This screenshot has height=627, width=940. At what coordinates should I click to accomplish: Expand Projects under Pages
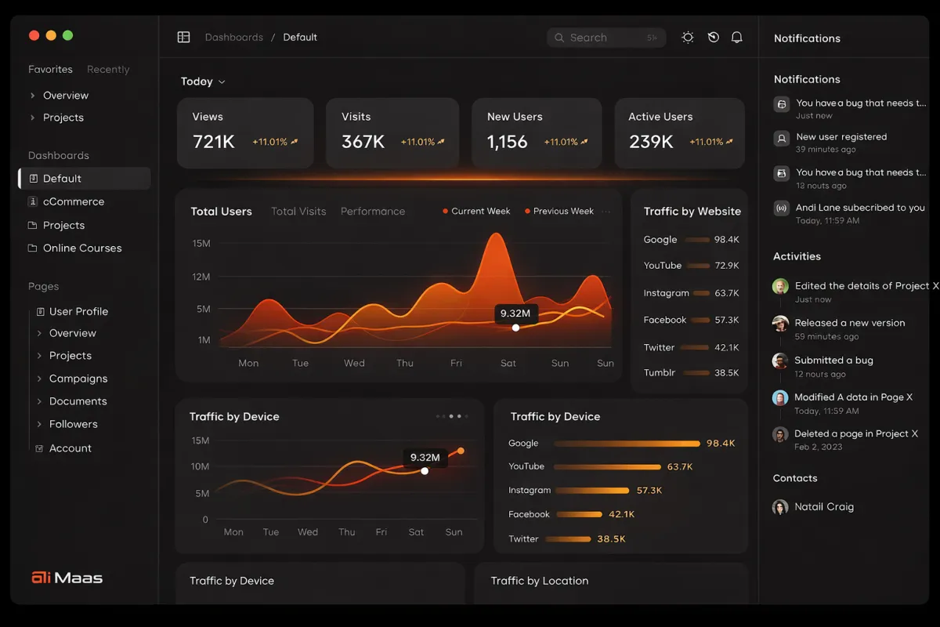39,356
